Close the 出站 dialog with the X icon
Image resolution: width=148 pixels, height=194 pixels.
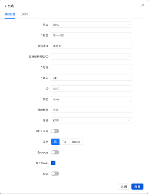[x=143, y=5]
